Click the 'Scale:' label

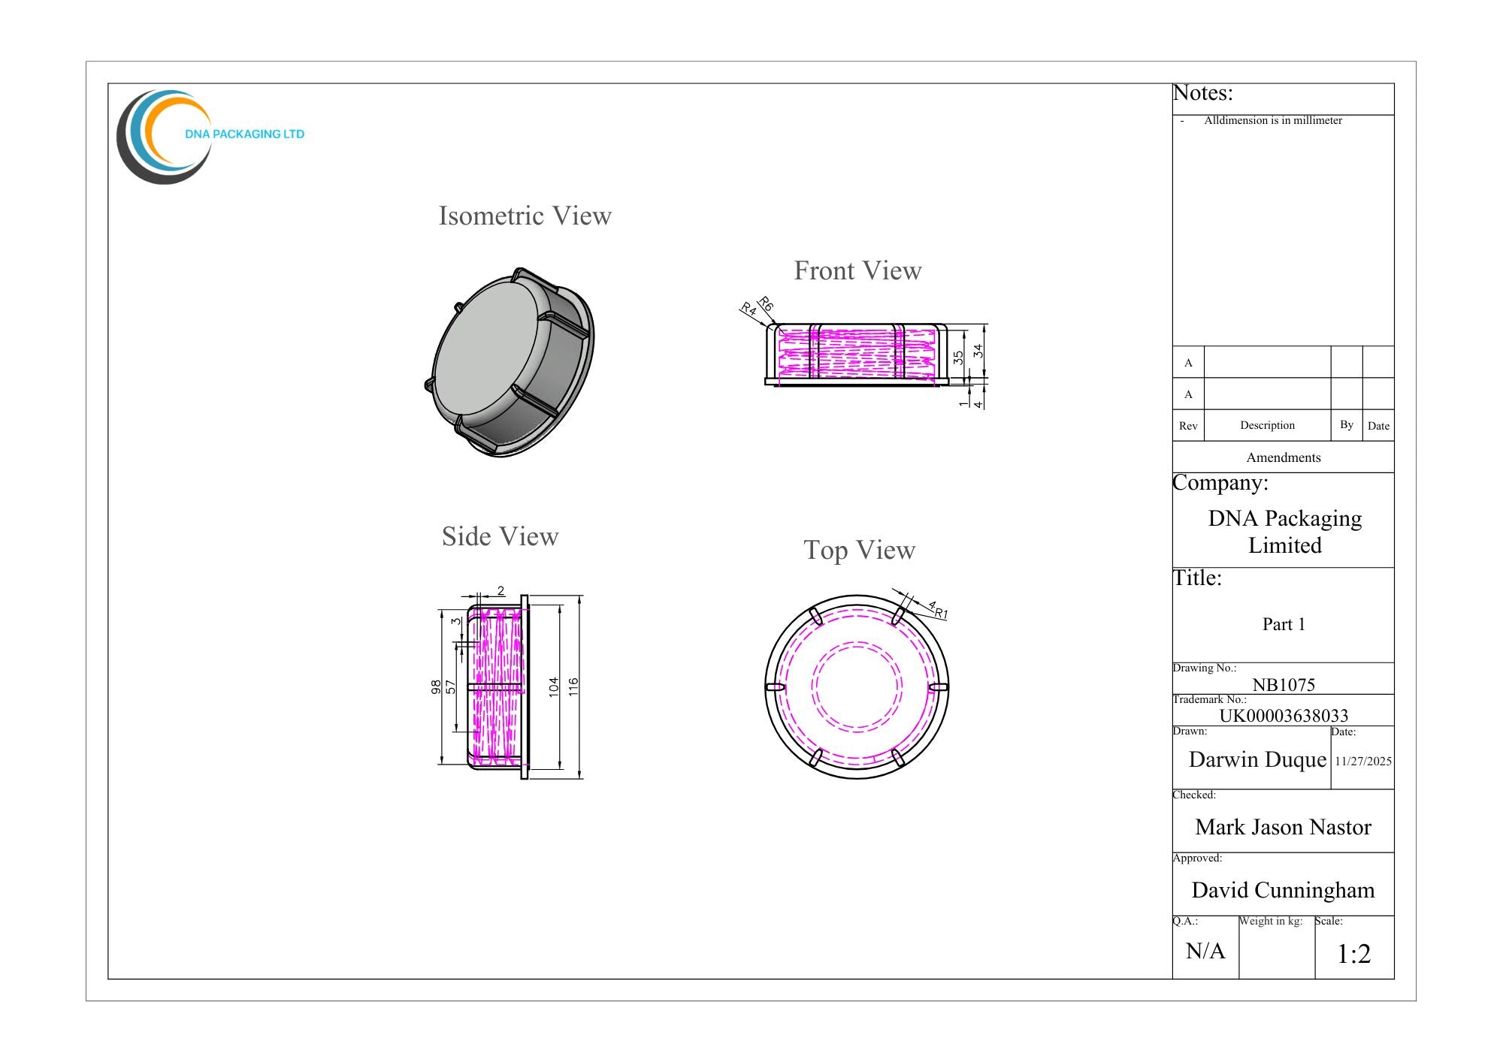tap(1329, 921)
